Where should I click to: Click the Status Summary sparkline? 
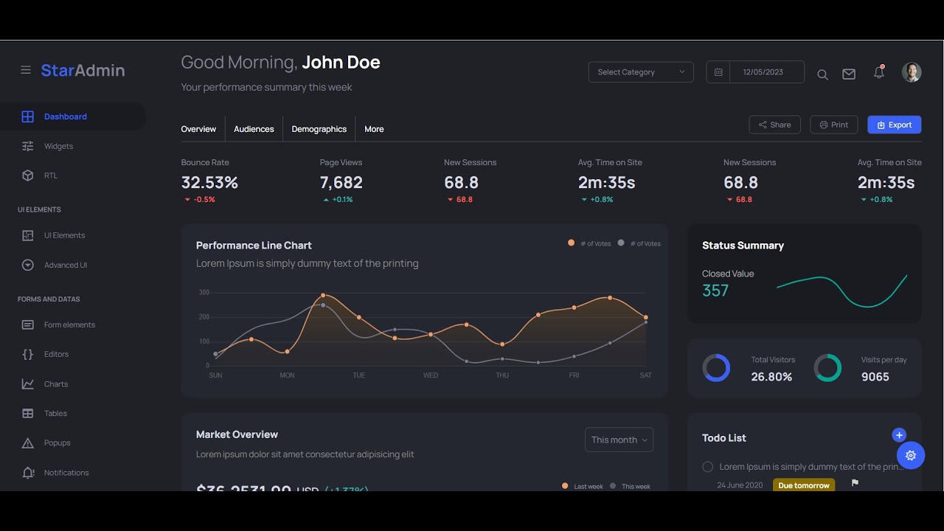coord(841,291)
